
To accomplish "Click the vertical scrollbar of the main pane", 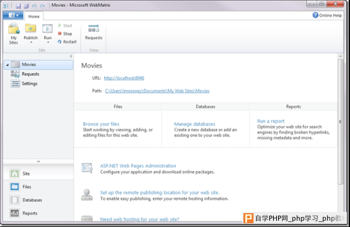I will tap(340, 122).
